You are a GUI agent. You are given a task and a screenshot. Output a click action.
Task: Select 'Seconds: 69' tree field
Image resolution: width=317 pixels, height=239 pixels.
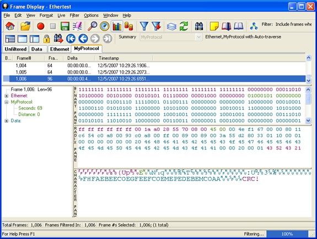pos(30,108)
